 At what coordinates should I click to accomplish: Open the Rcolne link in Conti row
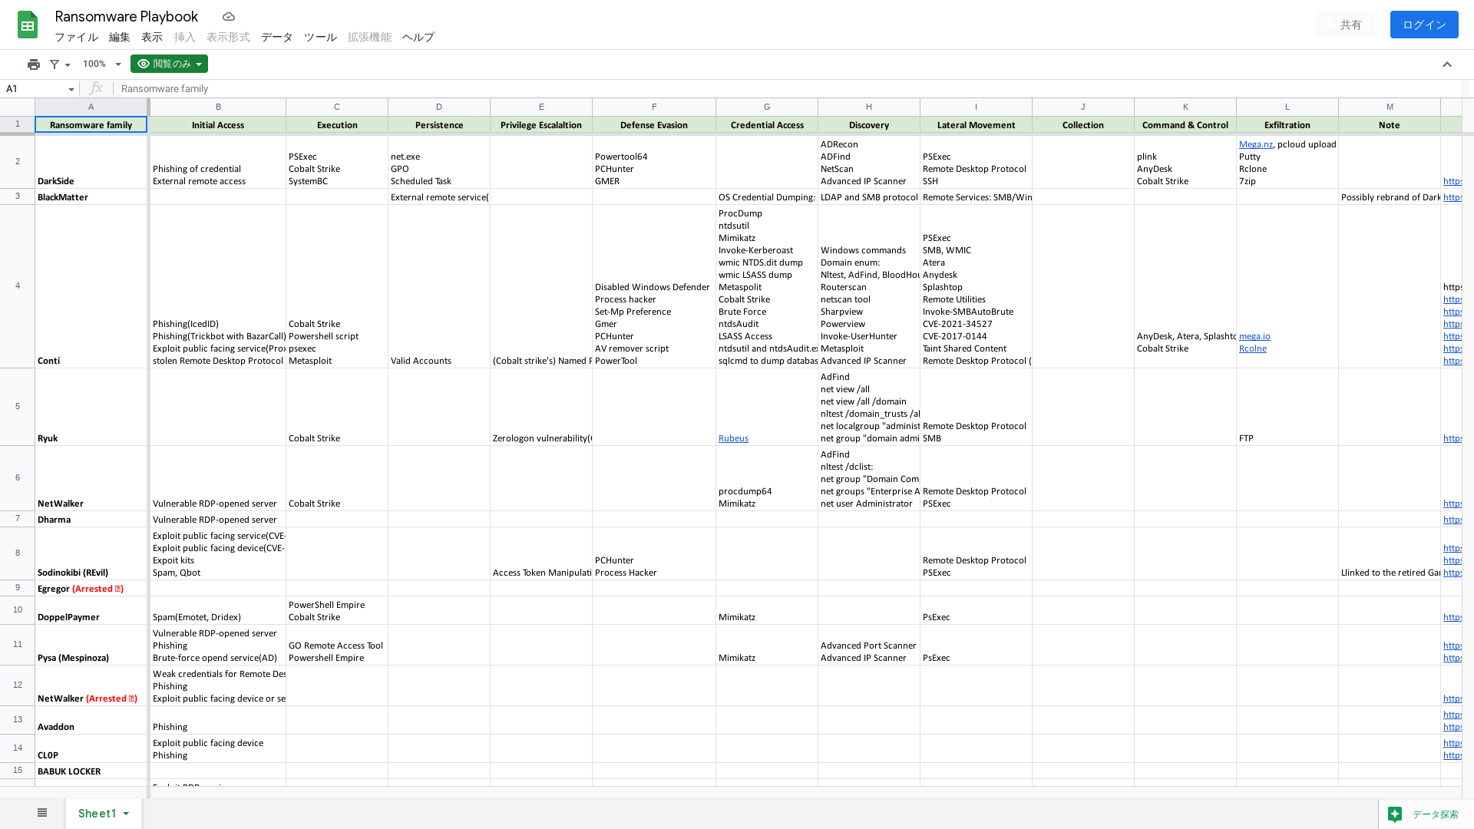[x=1253, y=348]
